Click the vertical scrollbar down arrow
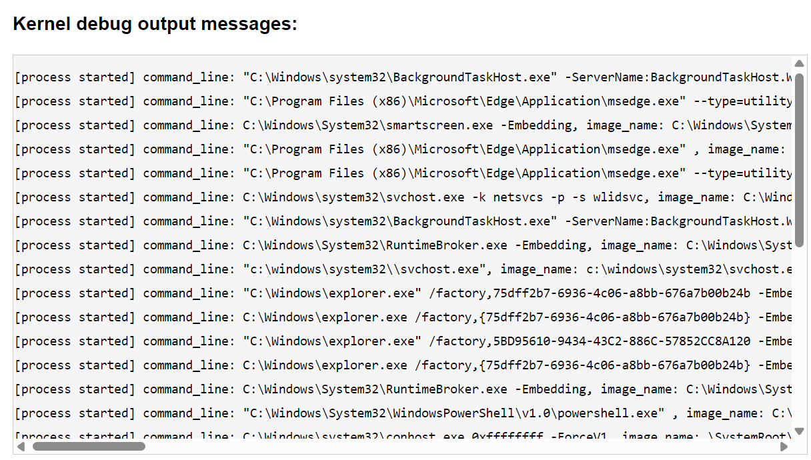811x460 pixels. [799, 431]
